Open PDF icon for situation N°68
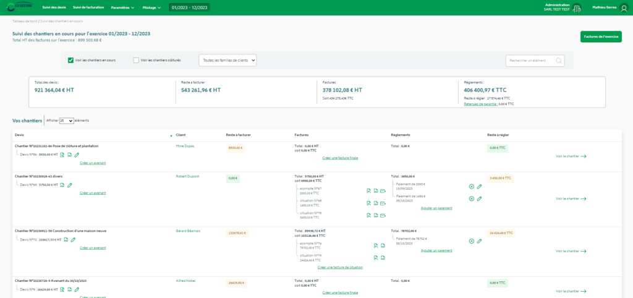The width and height of the screenshot is (633, 298). tap(375, 203)
